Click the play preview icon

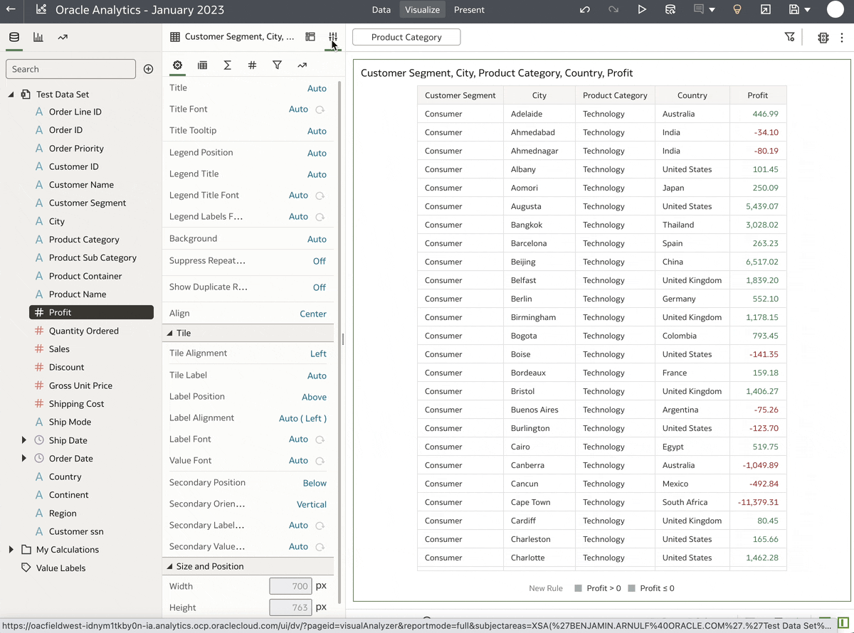pos(642,10)
